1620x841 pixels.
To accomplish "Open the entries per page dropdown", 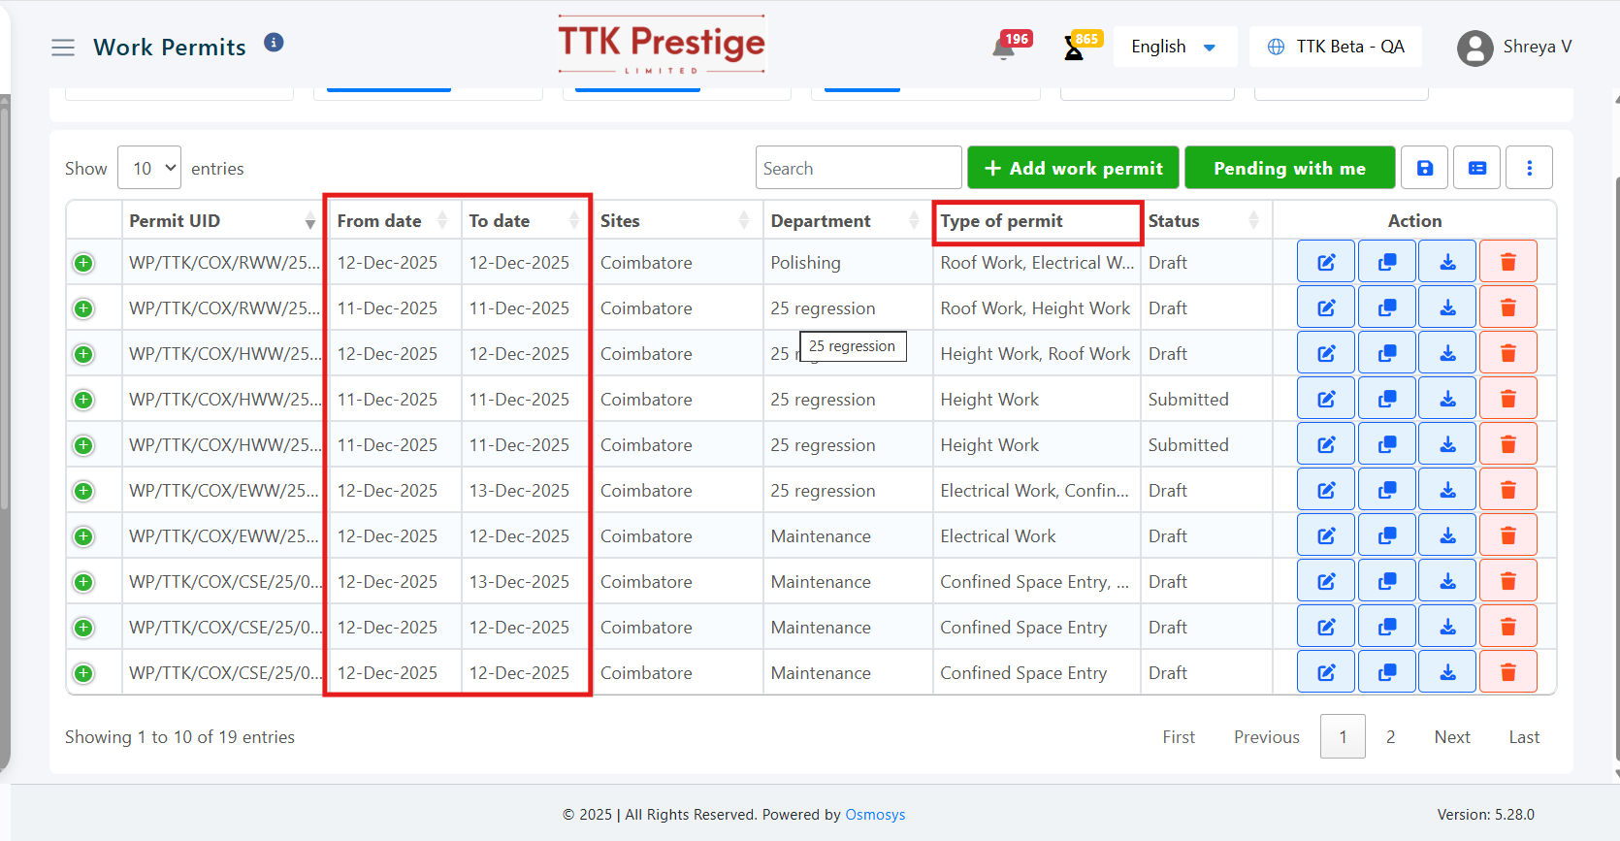I will tap(149, 168).
